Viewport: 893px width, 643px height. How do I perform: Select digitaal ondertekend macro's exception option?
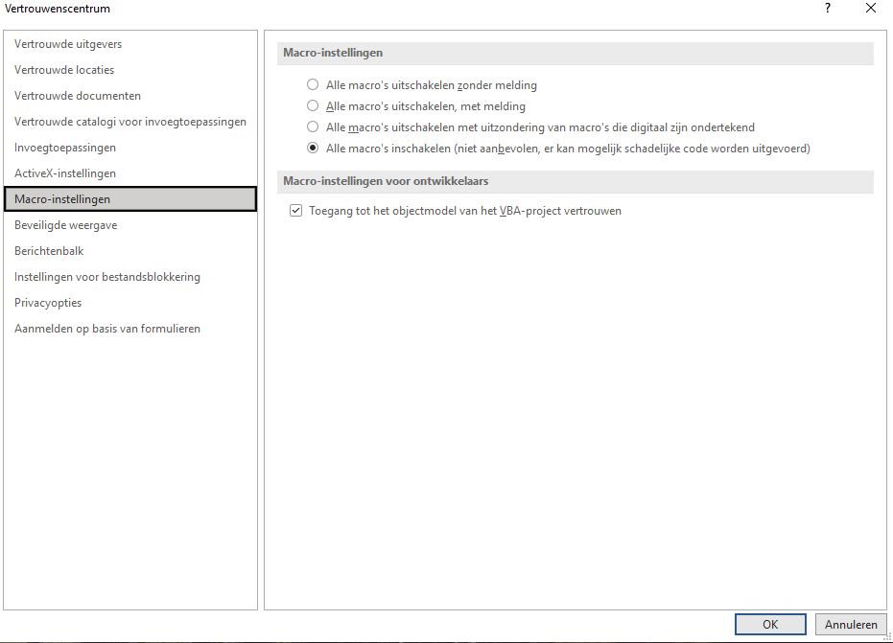[x=313, y=126]
